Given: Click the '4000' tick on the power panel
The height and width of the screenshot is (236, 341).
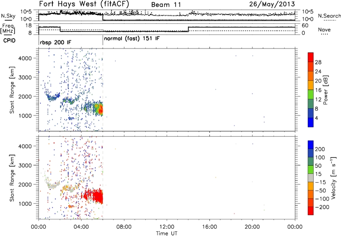Looking at the screenshot, I should click(25, 58).
